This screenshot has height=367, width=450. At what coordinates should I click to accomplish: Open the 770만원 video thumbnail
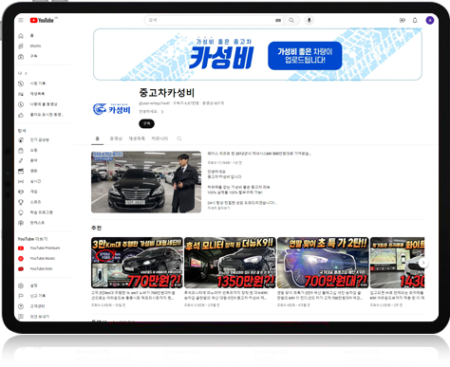click(137, 263)
